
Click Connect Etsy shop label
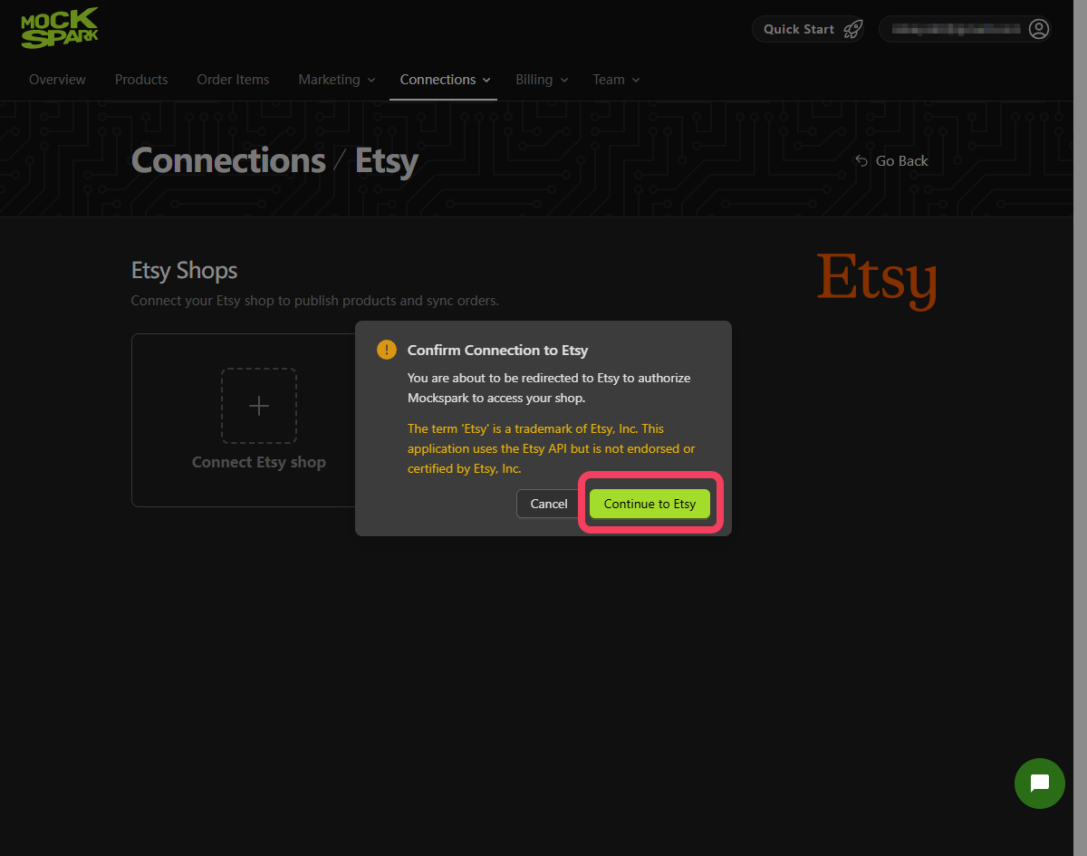[x=259, y=462]
